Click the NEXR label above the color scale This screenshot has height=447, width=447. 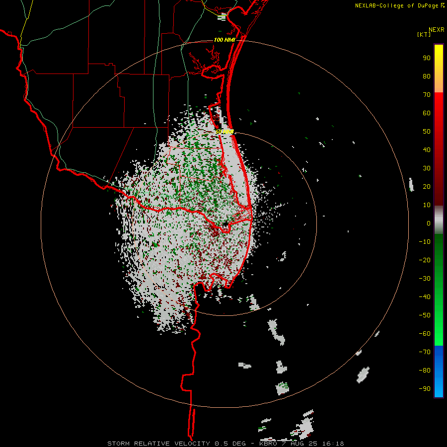[x=436, y=30]
